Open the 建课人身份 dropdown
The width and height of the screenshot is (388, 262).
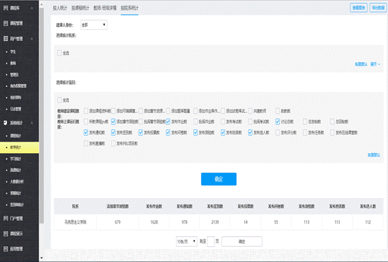pyautogui.click(x=93, y=25)
